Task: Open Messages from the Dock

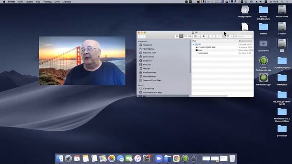Action: pyautogui.click(x=120, y=159)
